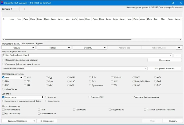This screenshot has width=184, height=125.
Task: Expand the Утилиты dropdown
Action: (90, 48)
